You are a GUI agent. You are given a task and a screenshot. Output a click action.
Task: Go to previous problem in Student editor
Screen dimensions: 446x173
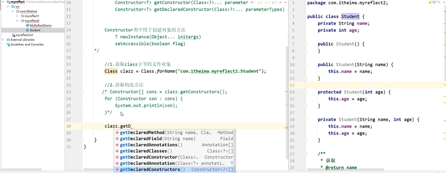pyautogui.click(x=440, y=2)
